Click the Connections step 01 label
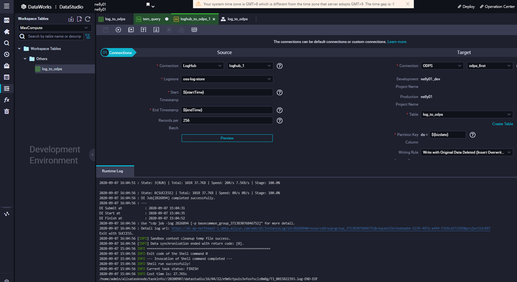 coord(118,53)
